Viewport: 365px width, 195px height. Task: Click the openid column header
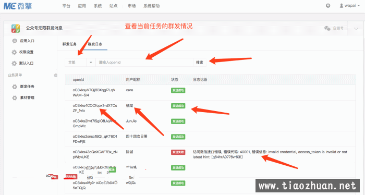78,80
